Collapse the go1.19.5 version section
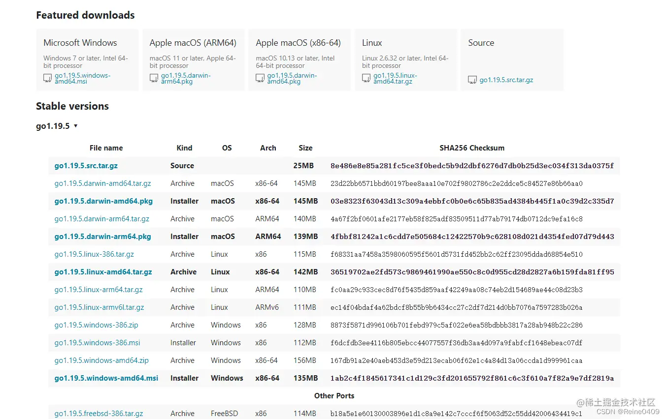 (57, 126)
